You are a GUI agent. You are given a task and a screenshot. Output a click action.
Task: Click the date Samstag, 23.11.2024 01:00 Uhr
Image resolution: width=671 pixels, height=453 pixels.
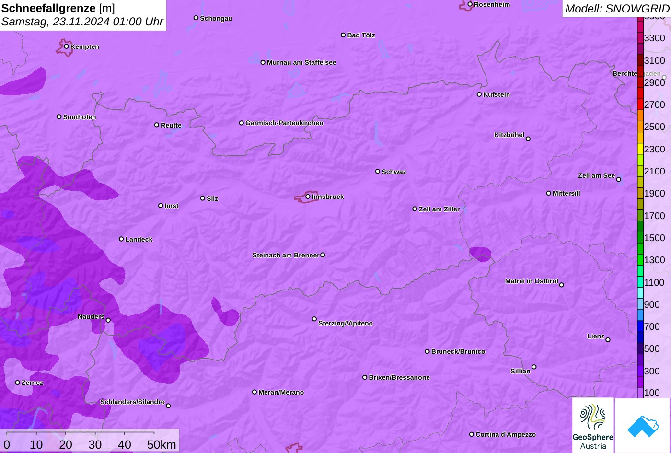pyautogui.click(x=82, y=22)
